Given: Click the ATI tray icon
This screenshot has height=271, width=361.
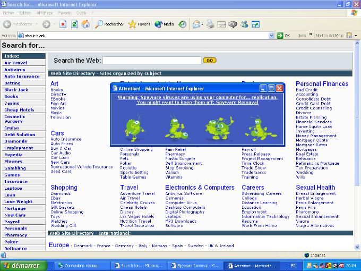Looking at the screenshot, I should pyautogui.click(x=341, y=266).
